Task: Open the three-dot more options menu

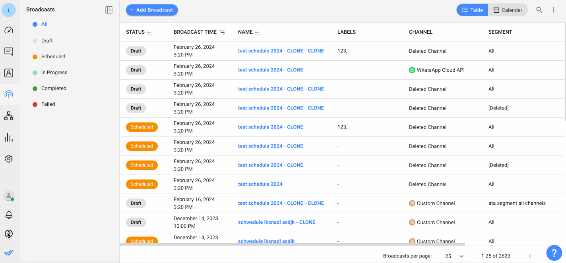Action: pyautogui.click(x=554, y=10)
